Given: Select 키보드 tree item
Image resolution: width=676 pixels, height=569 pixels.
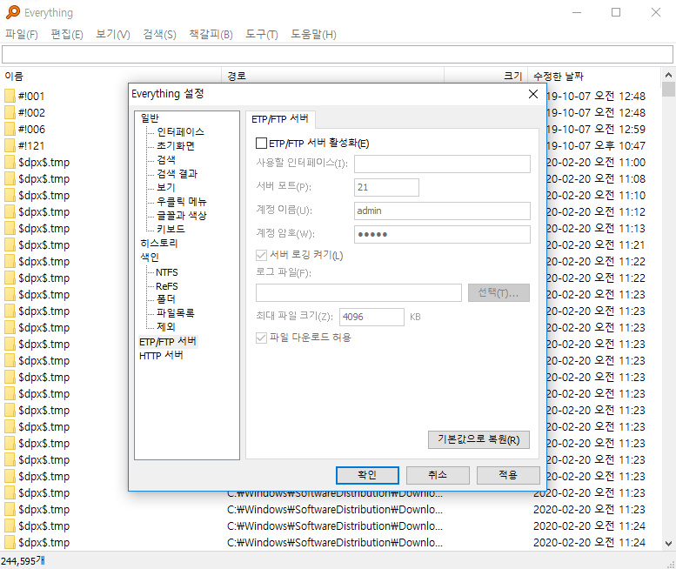Looking at the screenshot, I should (x=171, y=229).
